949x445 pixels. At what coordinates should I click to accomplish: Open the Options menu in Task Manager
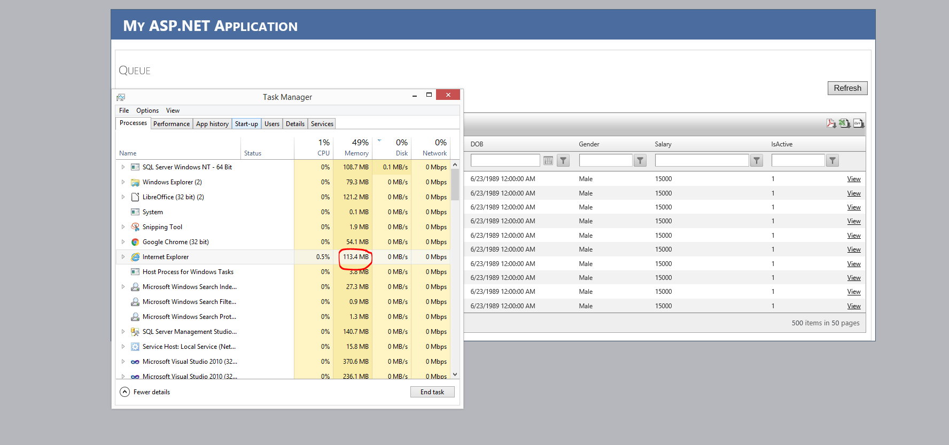147,111
